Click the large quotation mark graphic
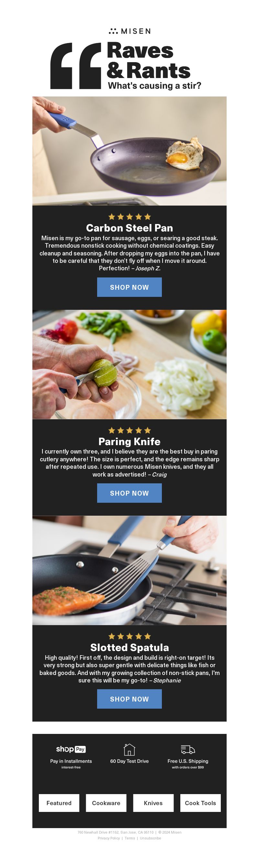Image resolution: width=259 pixels, height=854 pixels. pyautogui.click(x=76, y=66)
